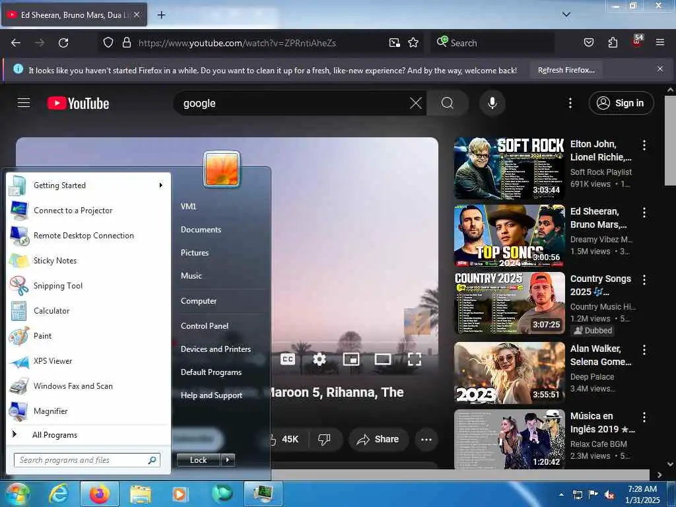The height and width of the screenshot is (507, 676).
Task: Launch Snipping Tool
Action: (89, 285)
